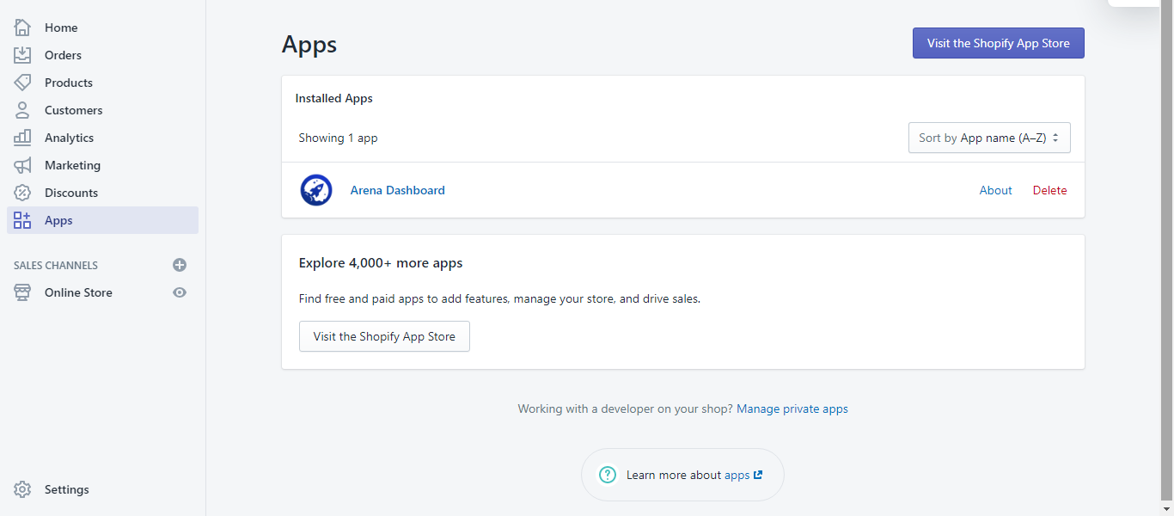Click the purple Visit the Shopify App Store button
Viewport: 1174px width, 516px height.
pos(999,43)
